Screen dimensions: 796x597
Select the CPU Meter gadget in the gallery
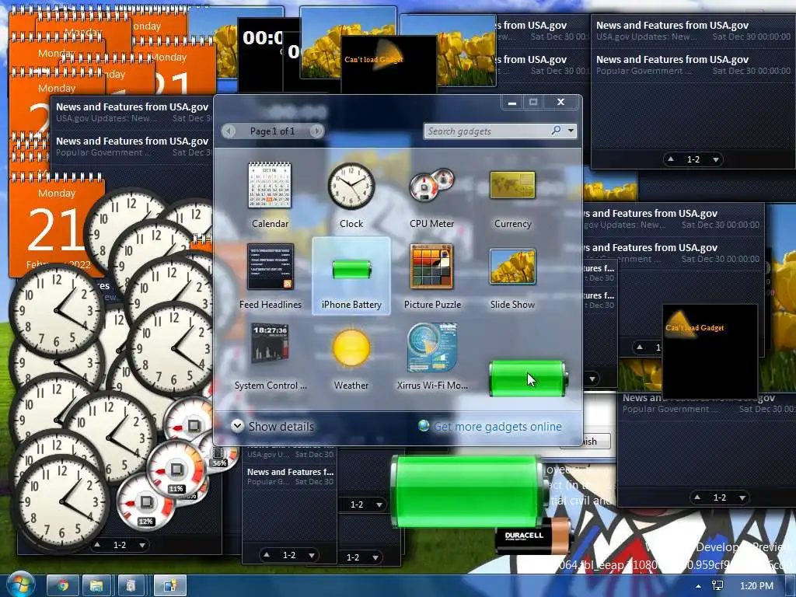tap(432, 195)
